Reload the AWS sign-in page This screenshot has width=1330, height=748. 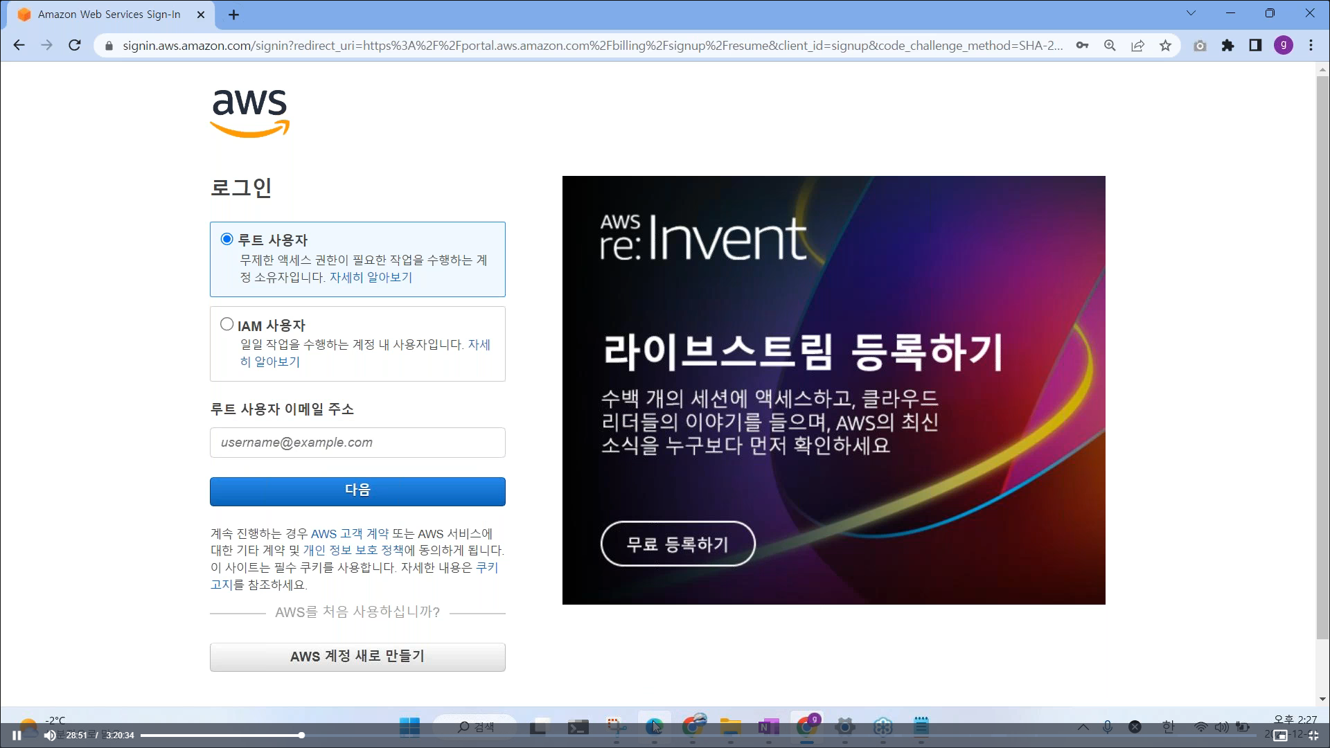(x=75, y=46)
